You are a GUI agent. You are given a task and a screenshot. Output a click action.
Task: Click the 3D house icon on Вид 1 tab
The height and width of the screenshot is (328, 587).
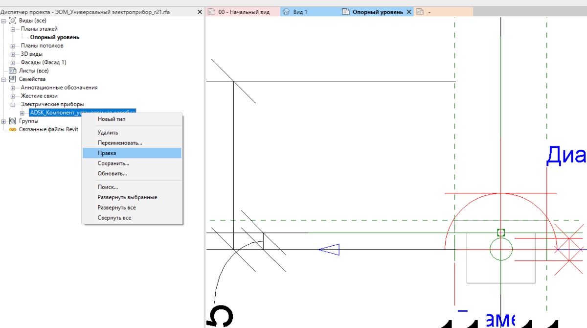(287, 12)
